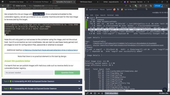This screenshot has width=170, height=95.
Task: Click the THM AttackBox label button
Action: pos(111,93)
